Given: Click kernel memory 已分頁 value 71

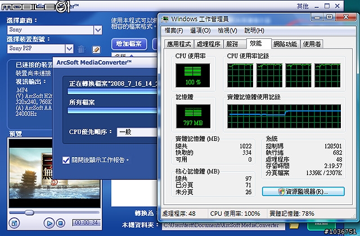Looking at the screenshot, I should 248,185.
